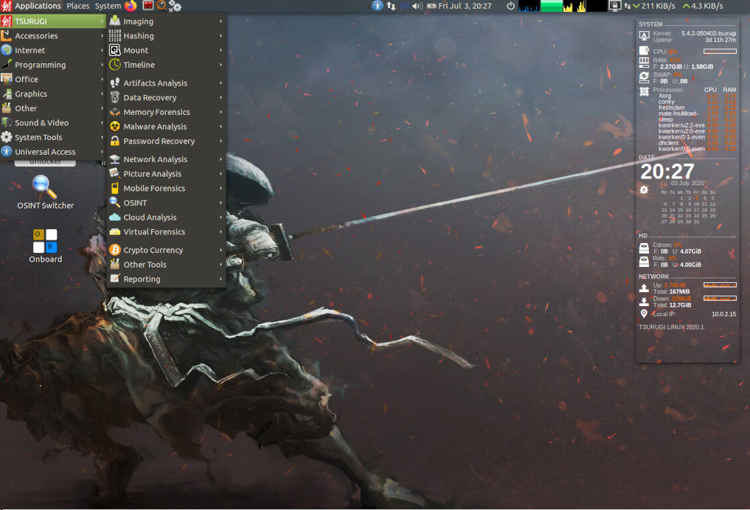Click the Other Tools label
The width and height of the screenshot is (750, 510).
[x=145, y=264]
